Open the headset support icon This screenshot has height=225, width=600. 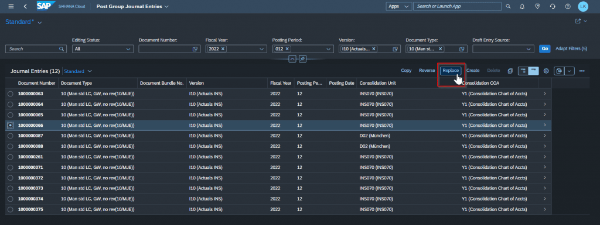[x=552, y=6]
